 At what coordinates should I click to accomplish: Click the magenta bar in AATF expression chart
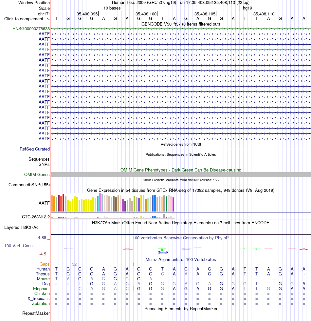(174, 204)
